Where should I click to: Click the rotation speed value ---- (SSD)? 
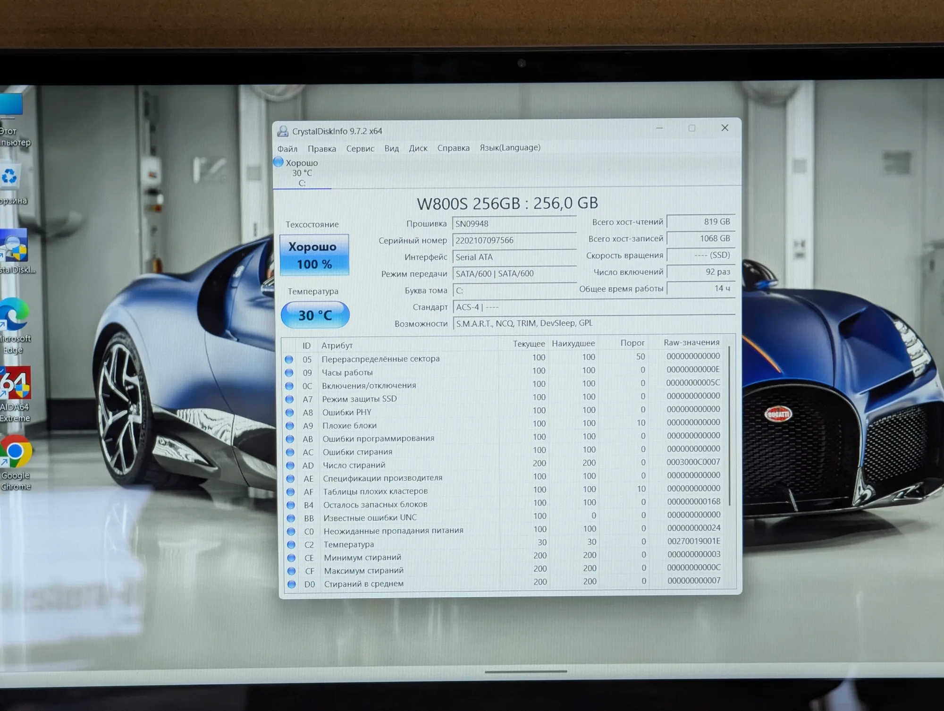(x=701, y=255)
